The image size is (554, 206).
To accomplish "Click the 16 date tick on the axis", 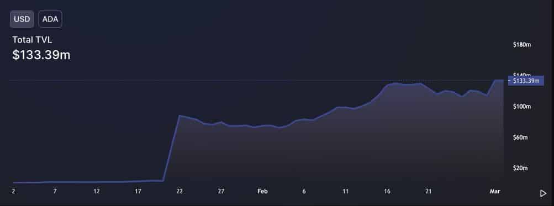I will coord(387,191).
